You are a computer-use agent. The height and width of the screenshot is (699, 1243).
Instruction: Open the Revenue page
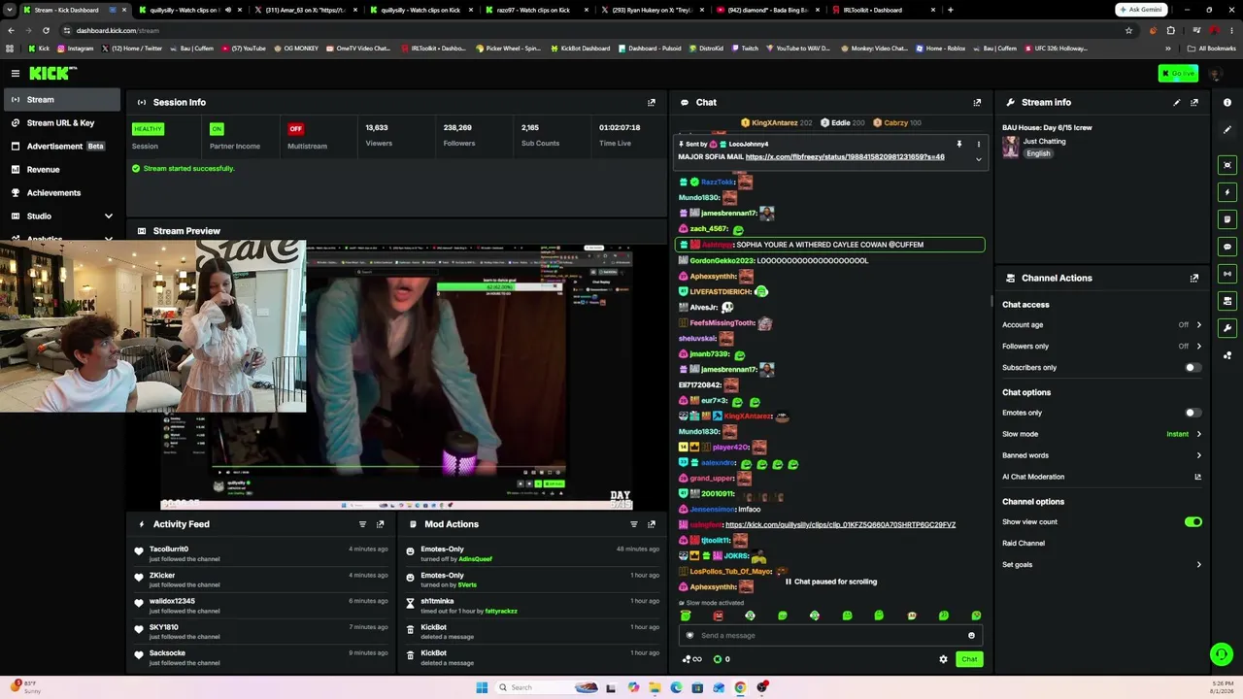[x=60, y=170]
